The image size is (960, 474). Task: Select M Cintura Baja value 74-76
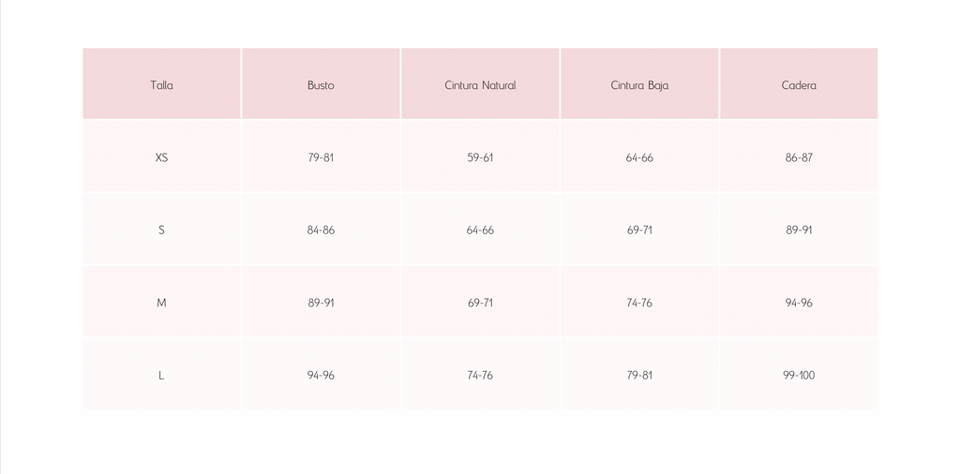tap(639, 303)
